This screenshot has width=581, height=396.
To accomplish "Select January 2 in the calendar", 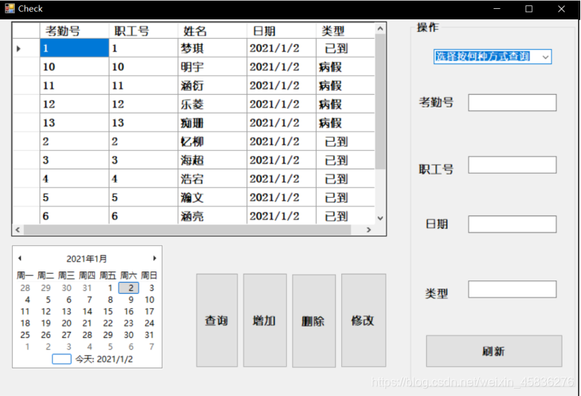I will click(x=129, y=288).
